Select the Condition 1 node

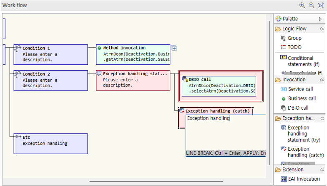(50, 54)
